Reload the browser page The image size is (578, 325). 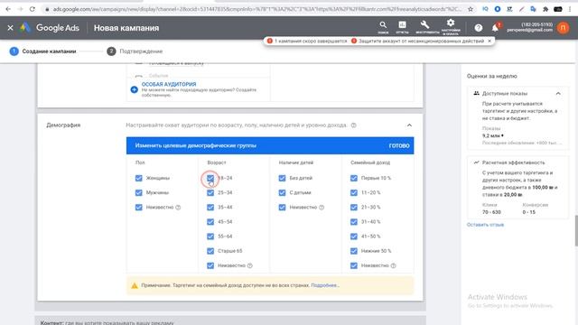point(33,9)
